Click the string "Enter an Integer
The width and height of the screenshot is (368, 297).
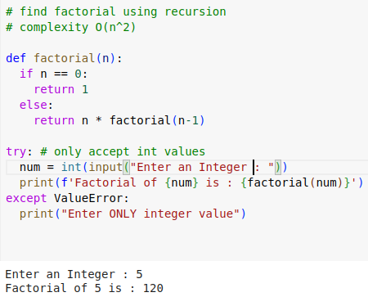[189, 167]
